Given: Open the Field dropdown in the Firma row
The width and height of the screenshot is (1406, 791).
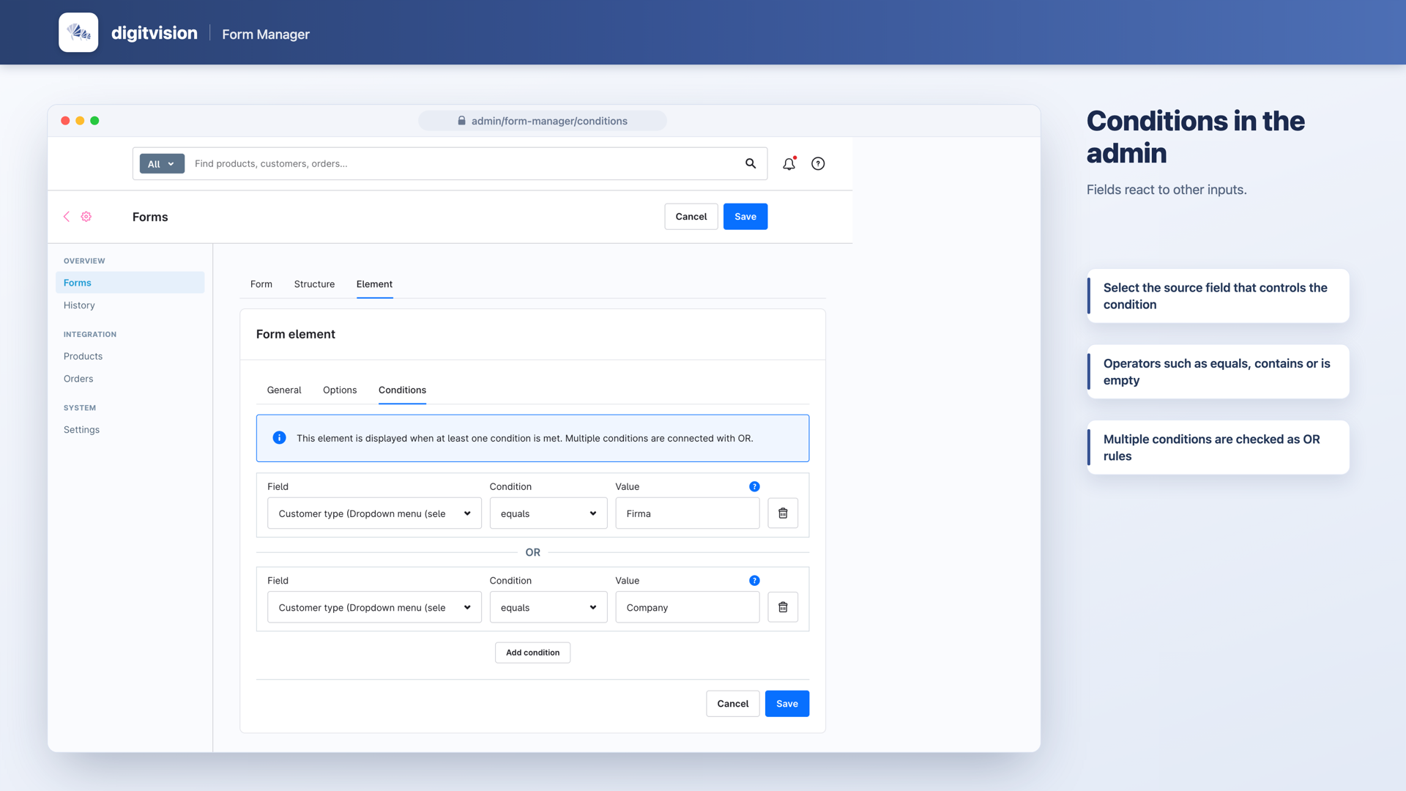Looking at the screenshot, I should [x=374, y=513].
